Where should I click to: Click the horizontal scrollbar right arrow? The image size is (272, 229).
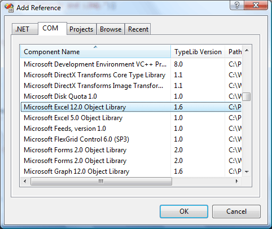click(x=237, y=181)
